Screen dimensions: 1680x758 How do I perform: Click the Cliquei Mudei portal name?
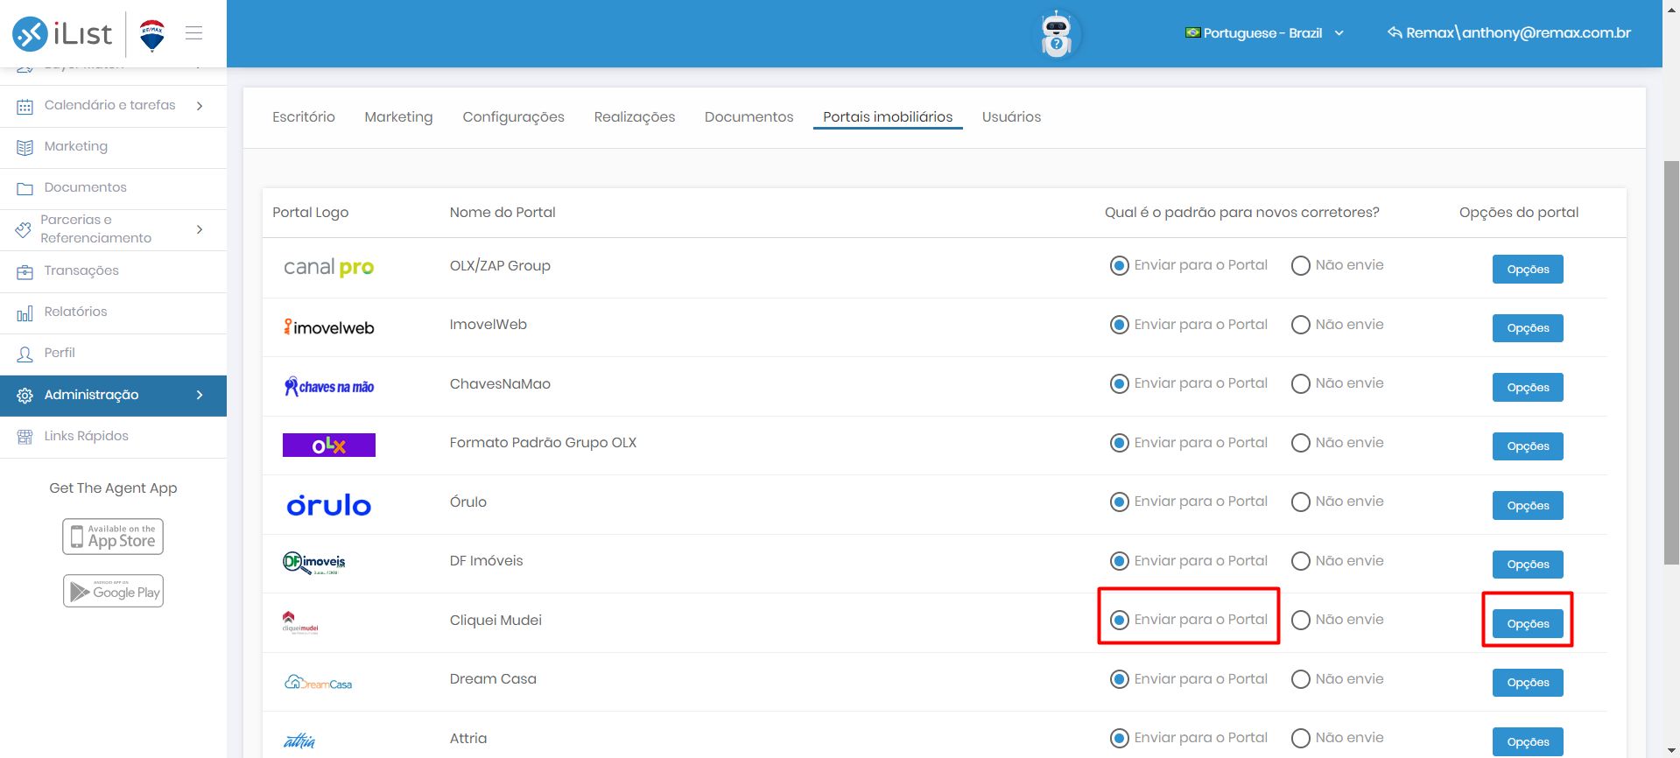click(x=496, y=621)
